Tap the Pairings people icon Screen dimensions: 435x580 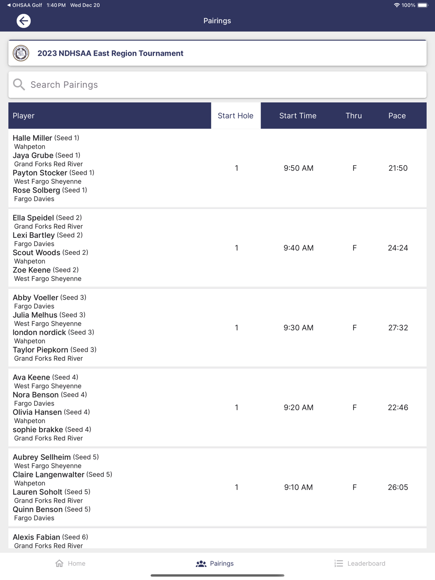[201, 563]
